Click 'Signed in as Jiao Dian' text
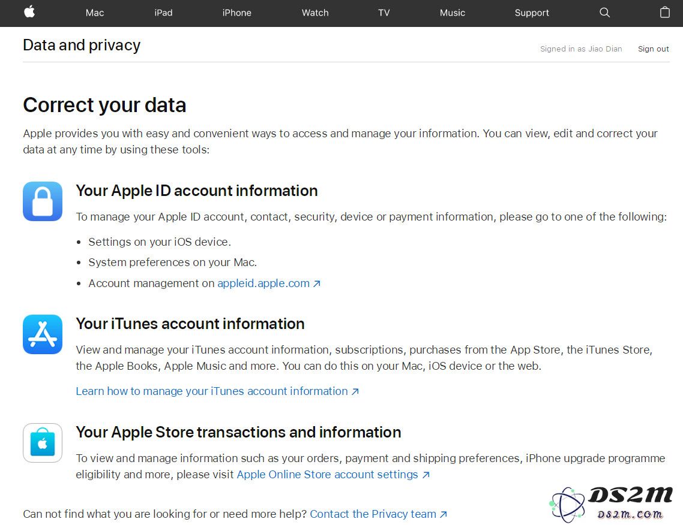The width and height of the screenshot is (683, 525). pyautogui.click(x=581, y=49)
